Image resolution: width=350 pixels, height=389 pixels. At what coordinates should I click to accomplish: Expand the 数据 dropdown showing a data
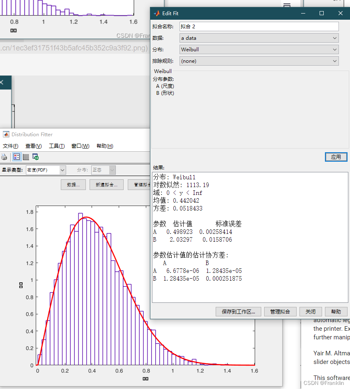click(x=259, y=38)
